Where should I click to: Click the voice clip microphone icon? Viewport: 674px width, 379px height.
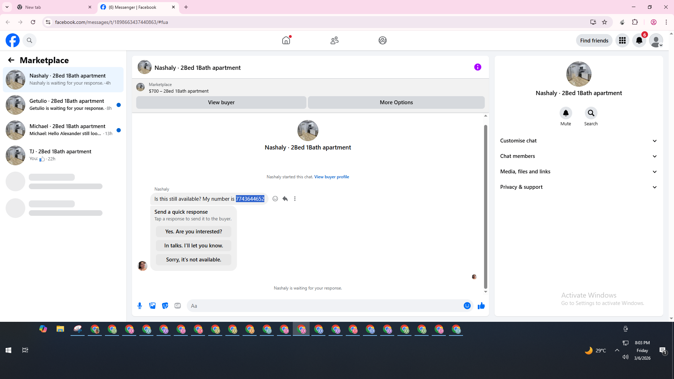140,306
